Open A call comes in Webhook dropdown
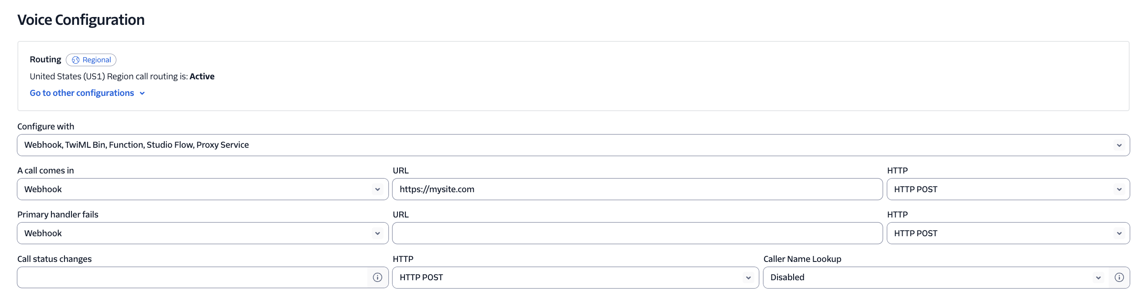 [x=198, y=190]
